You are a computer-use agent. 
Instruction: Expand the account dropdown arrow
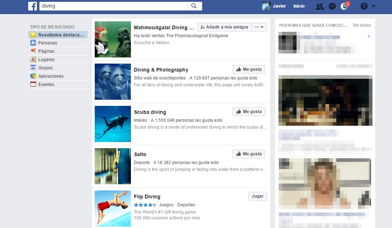[374, 6]
